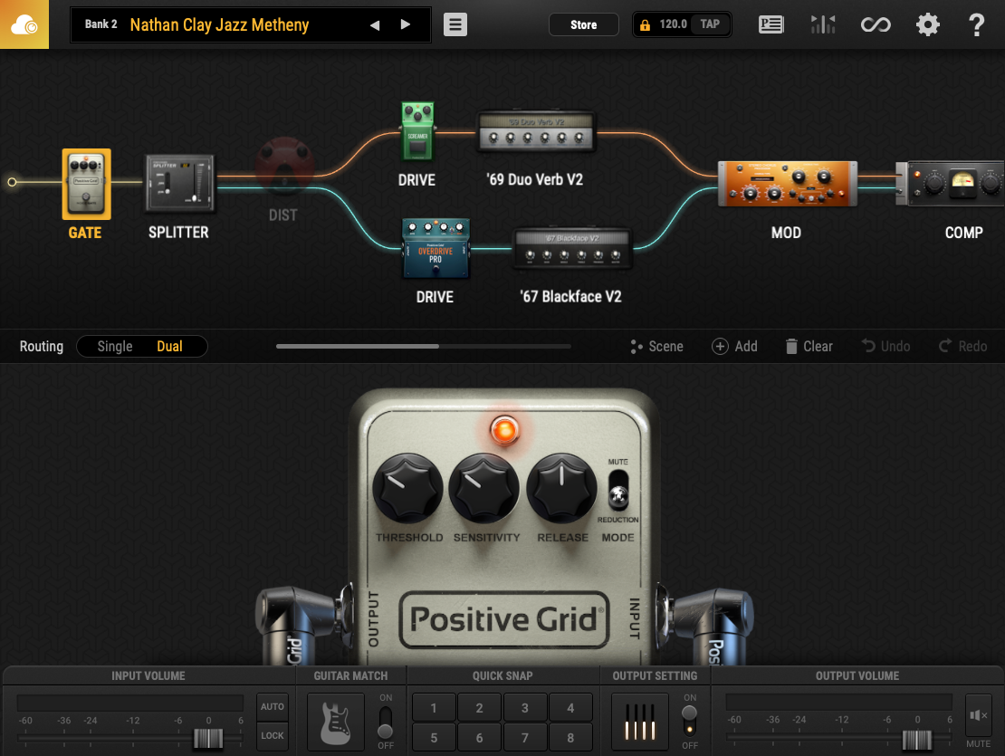This screenshot has width=1005, height=756.
Task: Open the Nathan Clay Jazz Metheny preset selector
Action: (x=219, y=25)
